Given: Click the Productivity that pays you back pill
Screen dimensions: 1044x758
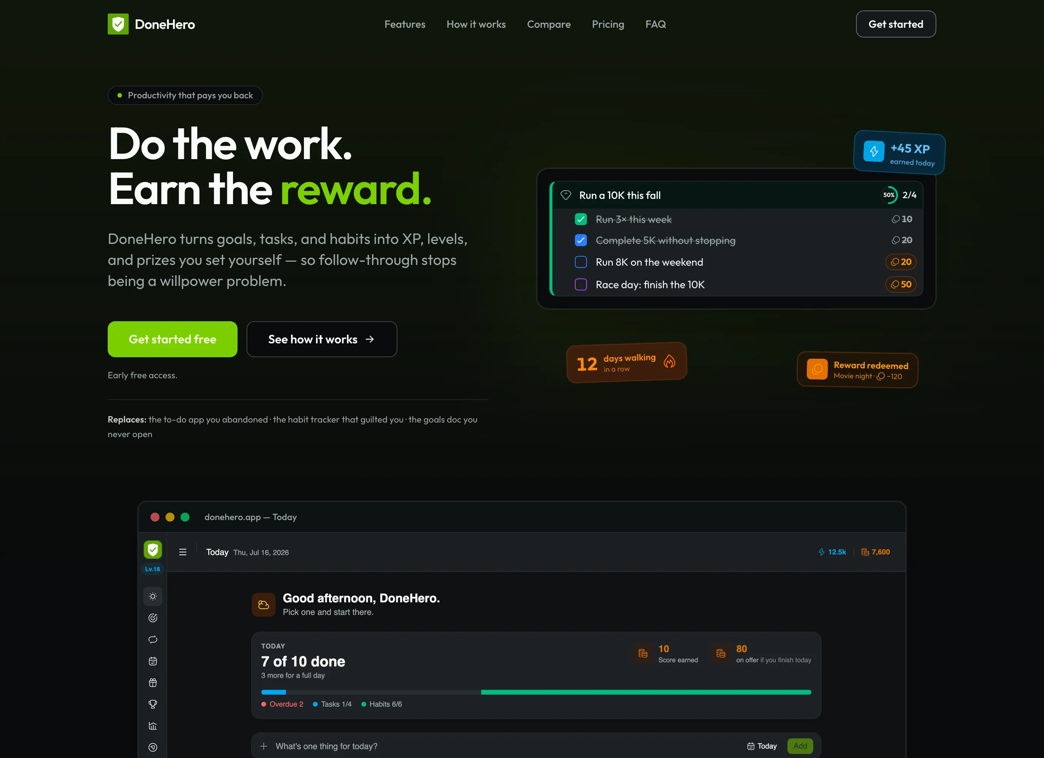Looking at the screenshot, I should 185,95.
